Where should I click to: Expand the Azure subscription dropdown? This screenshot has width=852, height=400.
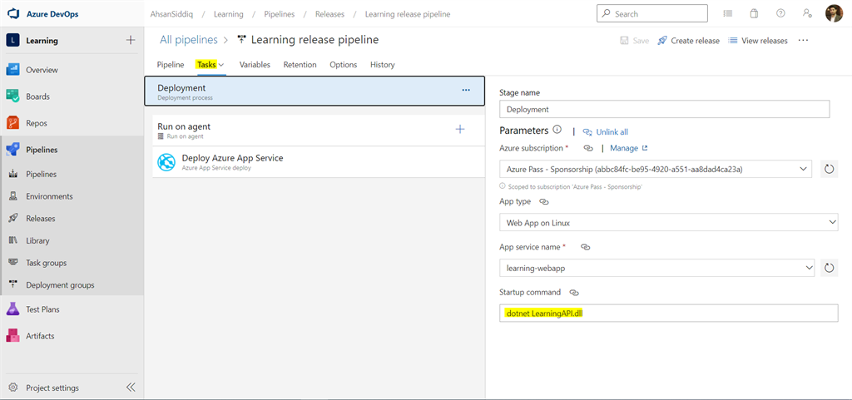click(803, 169)
